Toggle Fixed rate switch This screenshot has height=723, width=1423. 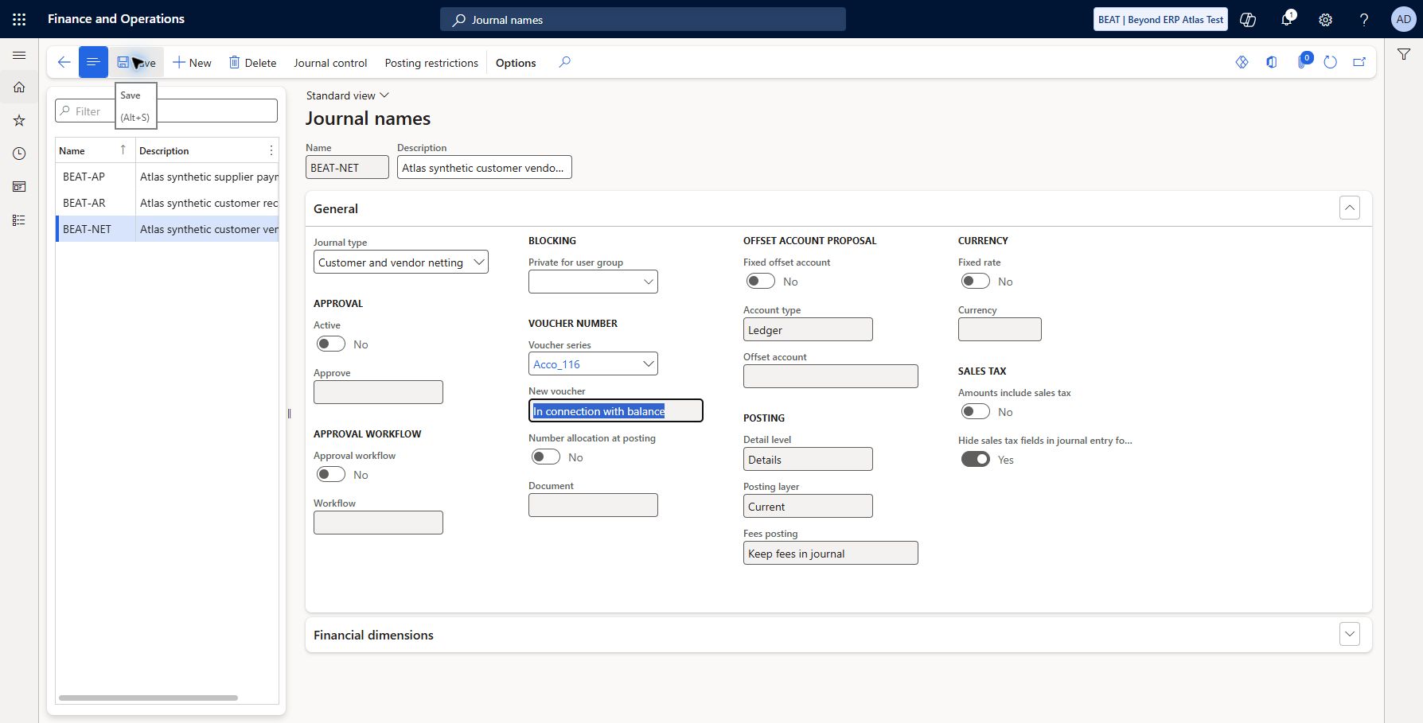976,281
